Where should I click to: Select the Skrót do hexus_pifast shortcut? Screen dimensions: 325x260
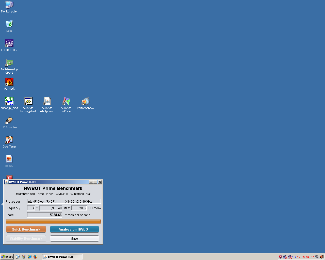click(28, 105)
